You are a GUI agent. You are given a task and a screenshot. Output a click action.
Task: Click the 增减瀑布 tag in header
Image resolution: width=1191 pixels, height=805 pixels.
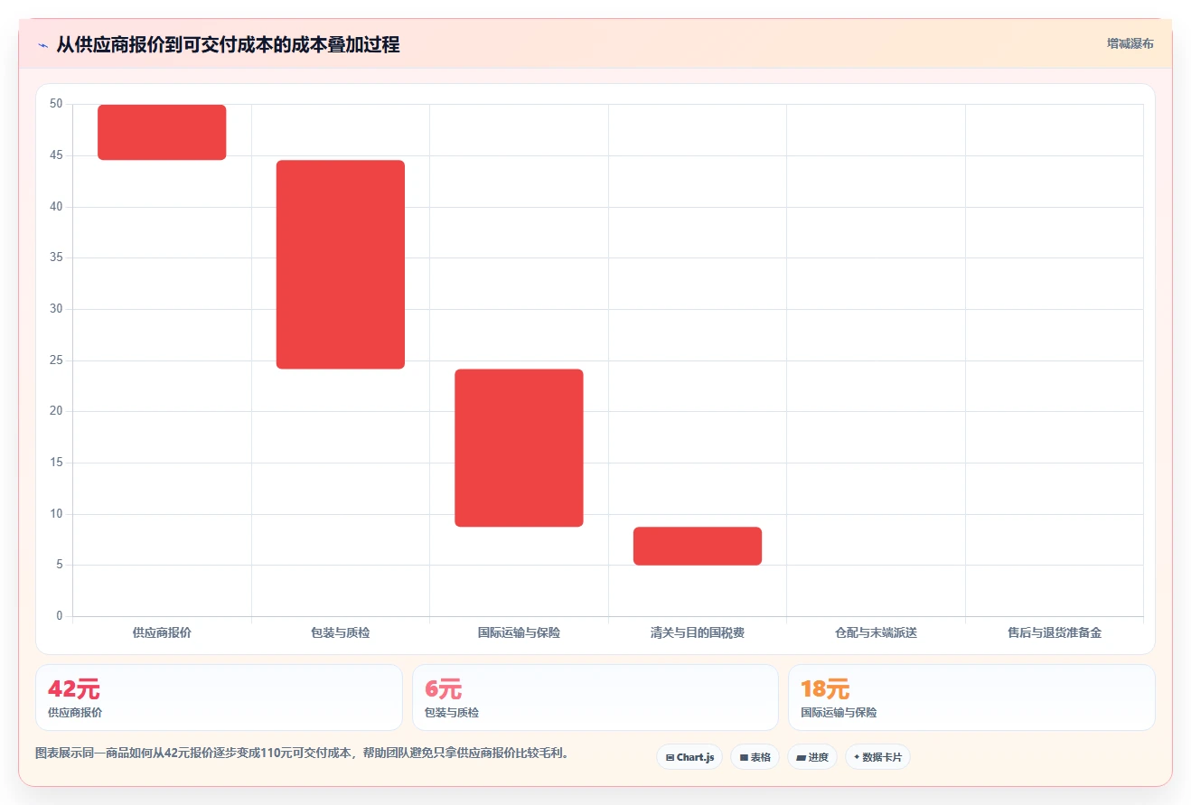(1130, 43)
